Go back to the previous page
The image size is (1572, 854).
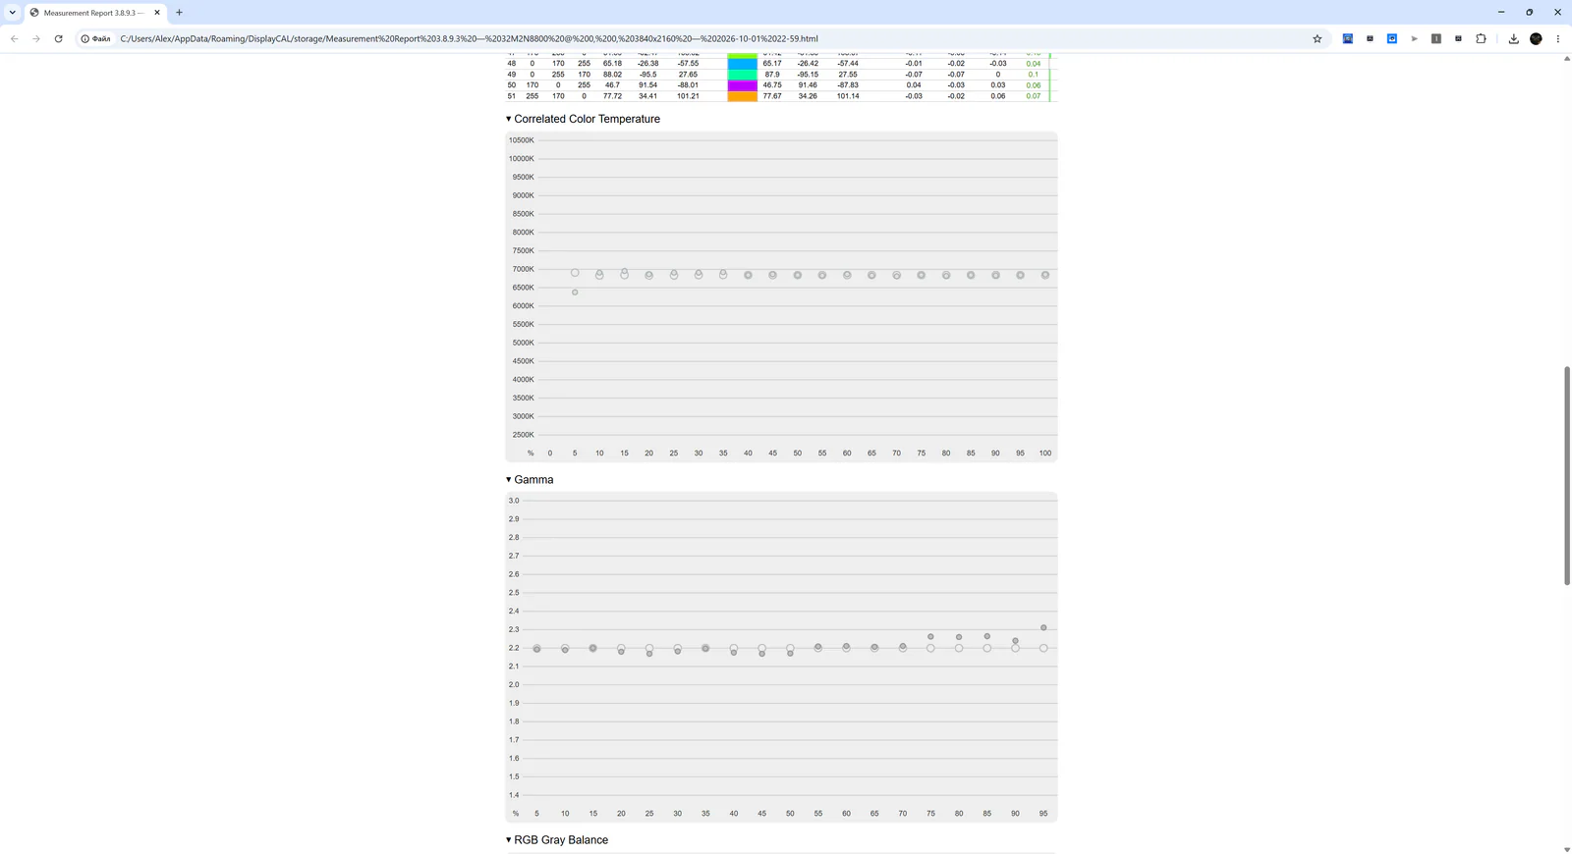click(x=14, y=39)
